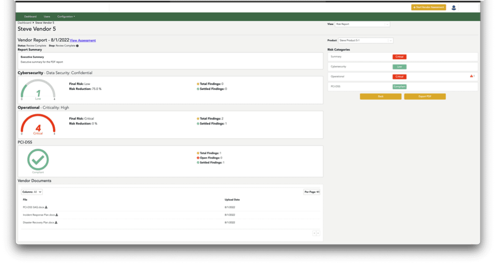Open the View Assessment link

coord(83,41)
